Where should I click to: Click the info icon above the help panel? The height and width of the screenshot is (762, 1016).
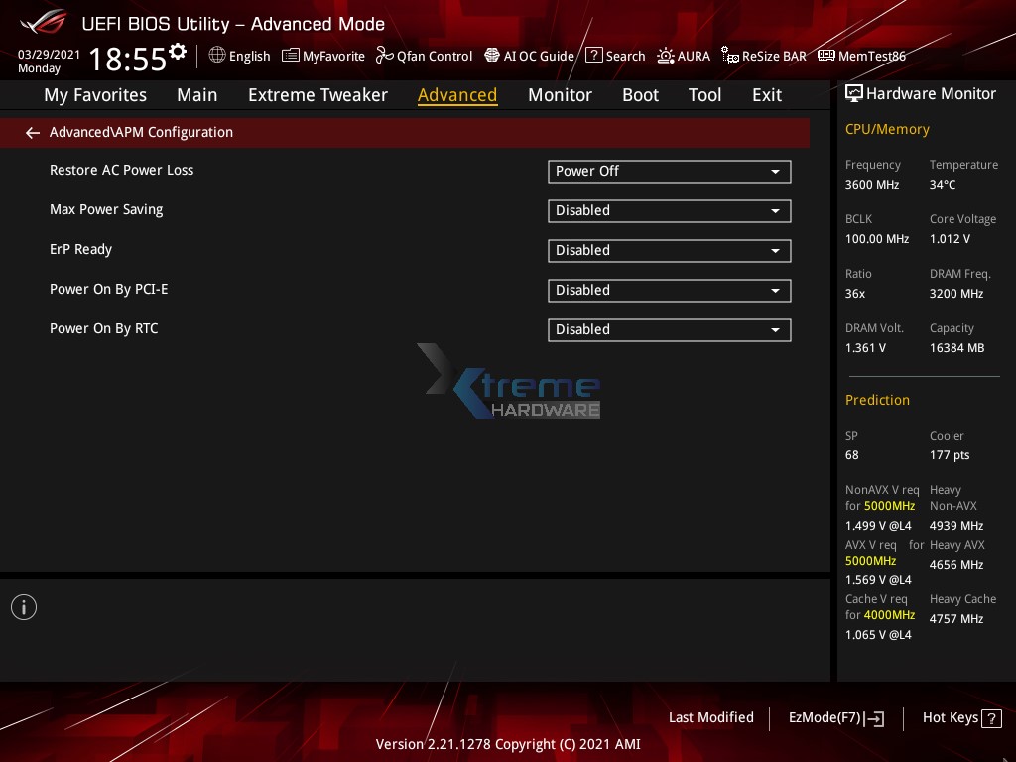24,606
